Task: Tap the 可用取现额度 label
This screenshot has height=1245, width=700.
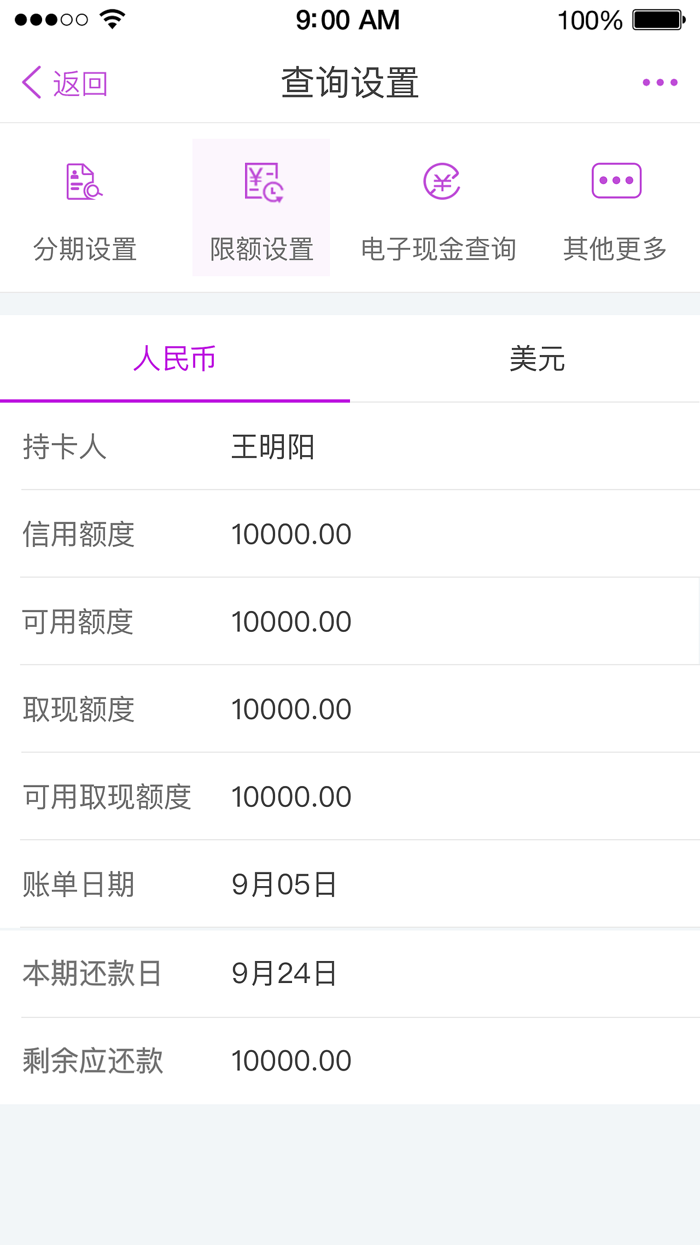Action: (x=107, y=797)
